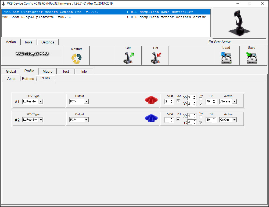Open POV Type dropdown showing LoRes 4w

click(x=33, y=102)
